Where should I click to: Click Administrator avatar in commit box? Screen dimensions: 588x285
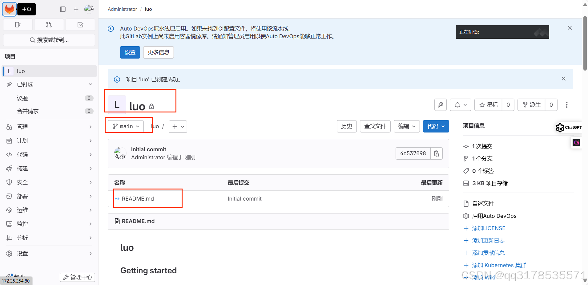[x=120, y=153]
